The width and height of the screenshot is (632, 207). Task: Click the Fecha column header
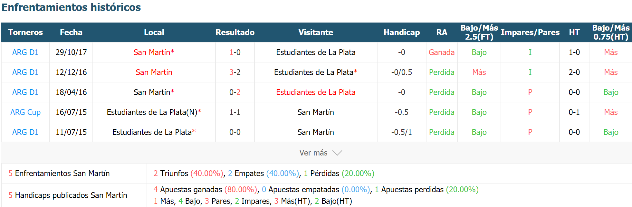tap(71, 32)
